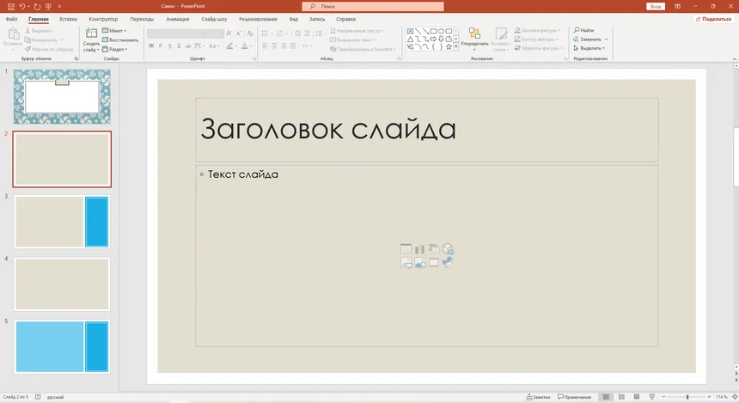Click Восстановить to reset the slide
This screenshot has height=403, width=739.
120,40
